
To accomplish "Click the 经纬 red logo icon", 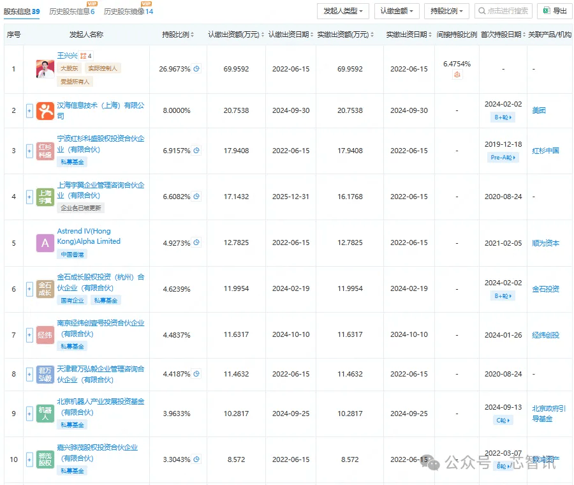I will pos(45,335).
